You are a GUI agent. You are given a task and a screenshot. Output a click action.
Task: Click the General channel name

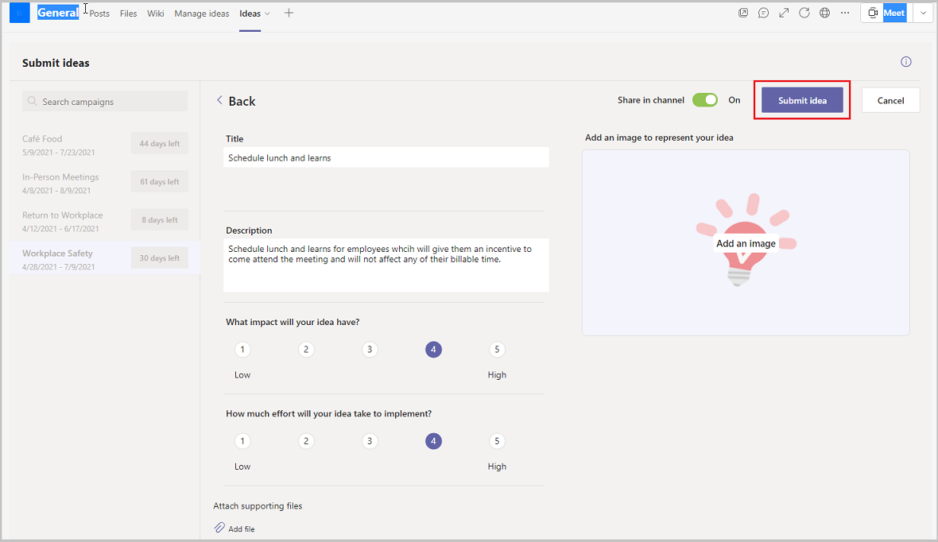[58, 13]
